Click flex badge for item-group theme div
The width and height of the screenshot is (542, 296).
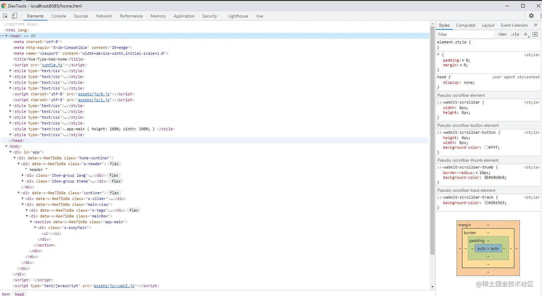point(116,181)
